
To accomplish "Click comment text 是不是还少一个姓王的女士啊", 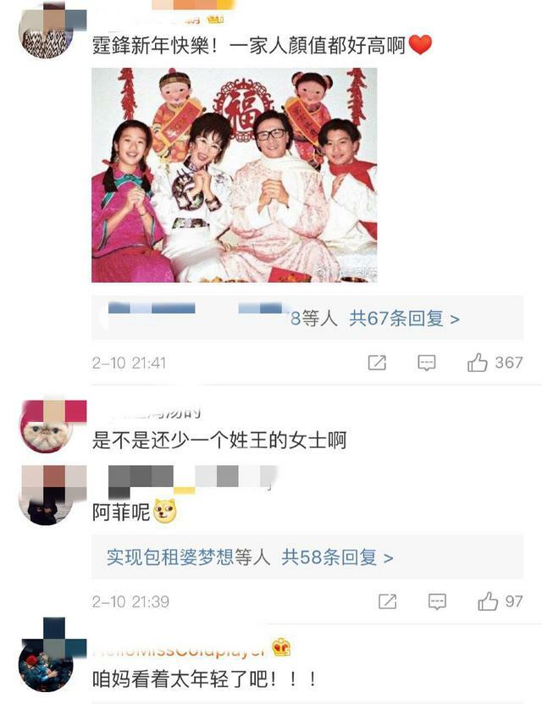I will click(x=219, y=441).
